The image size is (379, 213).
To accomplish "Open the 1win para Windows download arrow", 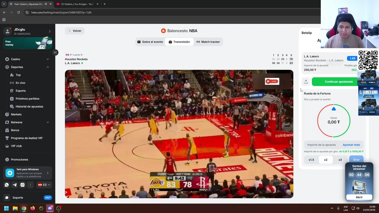I will tap(48, 173).
